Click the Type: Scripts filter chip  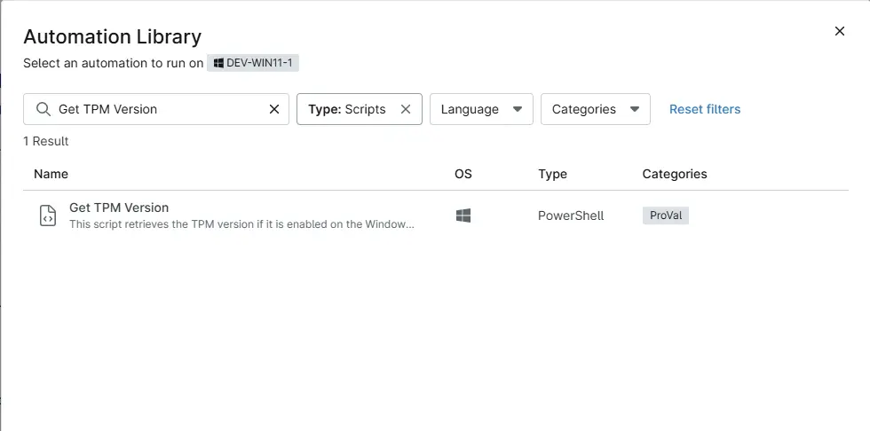point(347,109)
